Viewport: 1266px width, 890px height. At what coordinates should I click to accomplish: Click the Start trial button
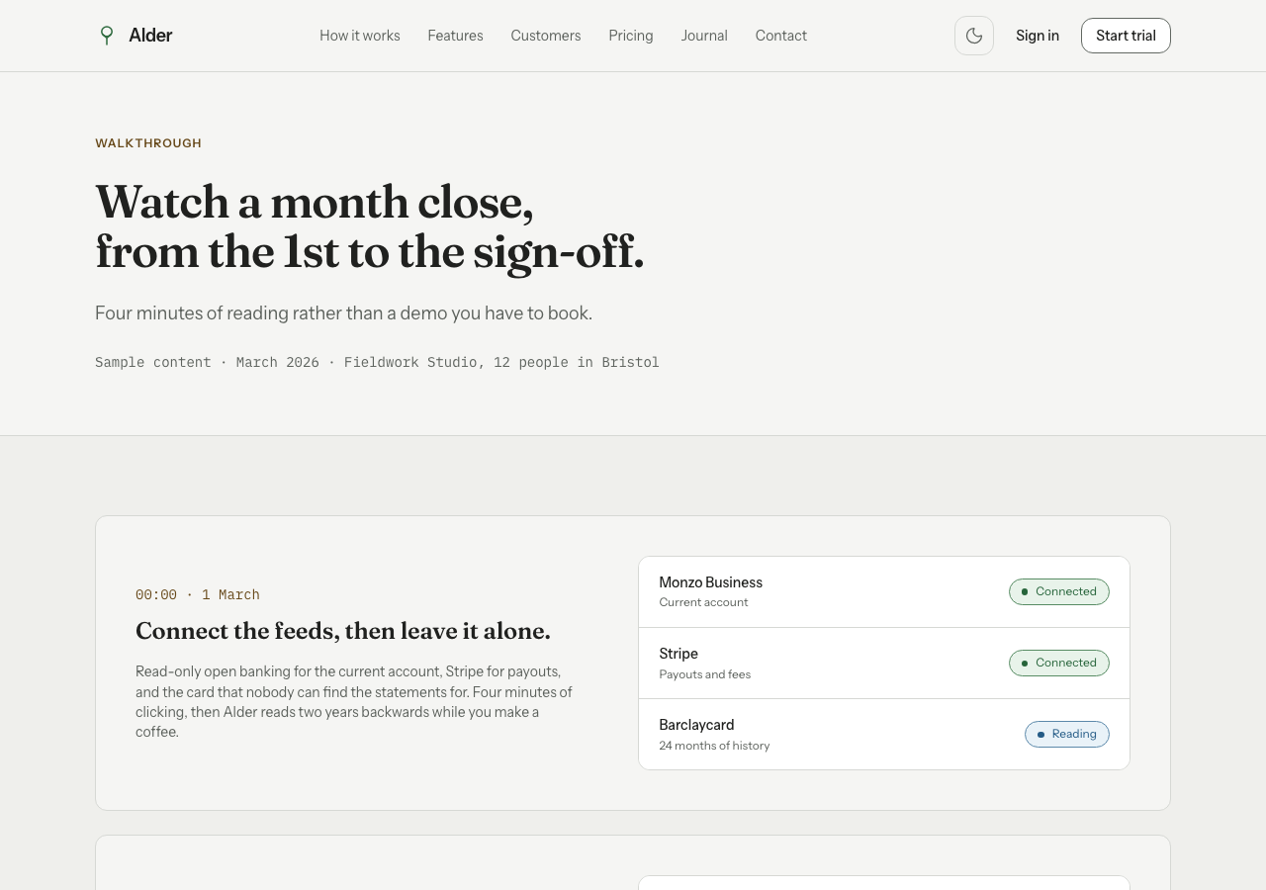click(x=1126, y=36)
